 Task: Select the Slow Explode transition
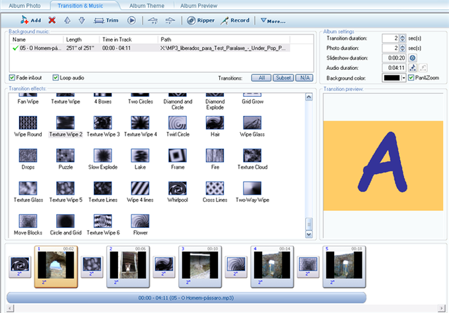click(x=103, y=159)
